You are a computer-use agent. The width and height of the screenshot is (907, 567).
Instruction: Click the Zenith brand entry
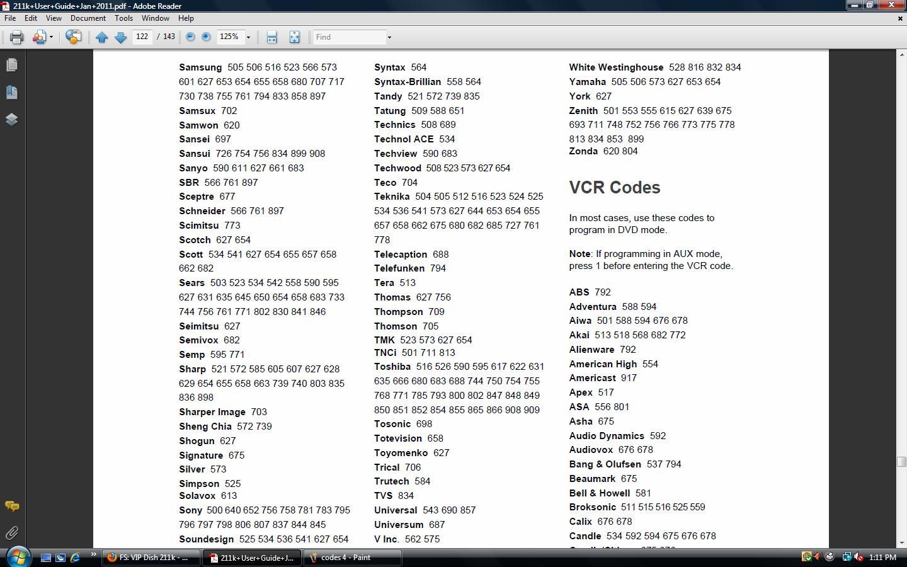(x=583, y=111)
